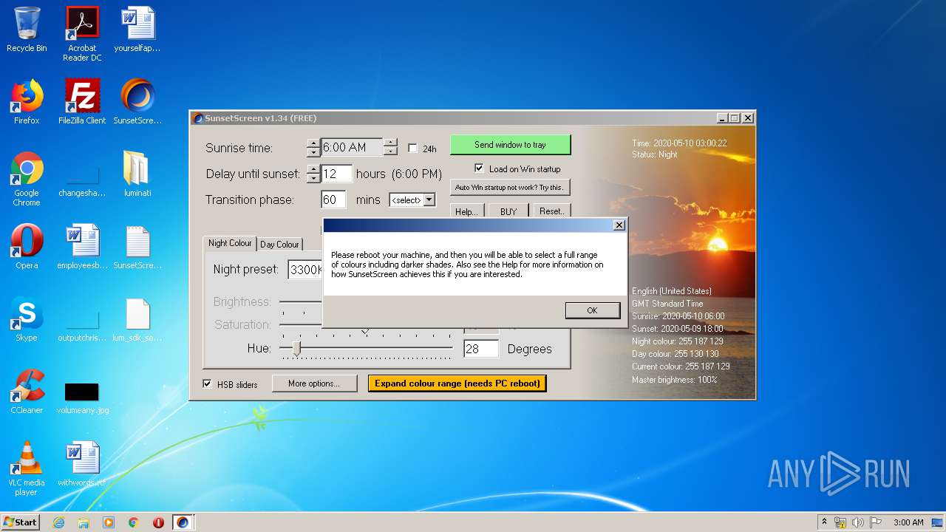Screen dimensions: 946x532
Task: Launch CCleaner from the desktop
Action: click(27, 392)
